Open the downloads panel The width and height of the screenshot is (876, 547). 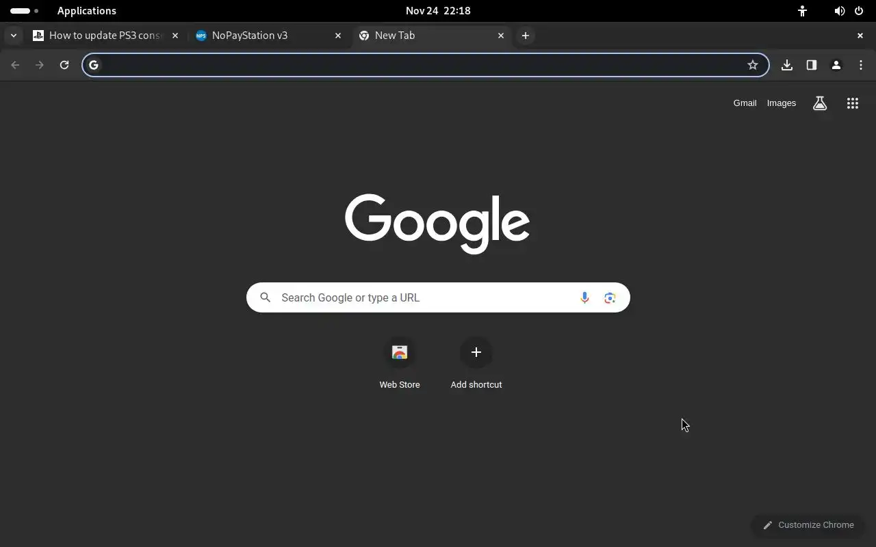pos(787,65)
